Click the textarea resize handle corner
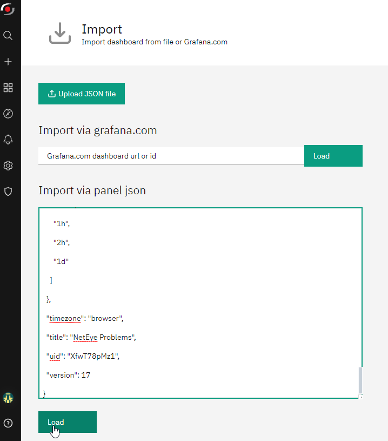The image size is (388, 441). 361,397
